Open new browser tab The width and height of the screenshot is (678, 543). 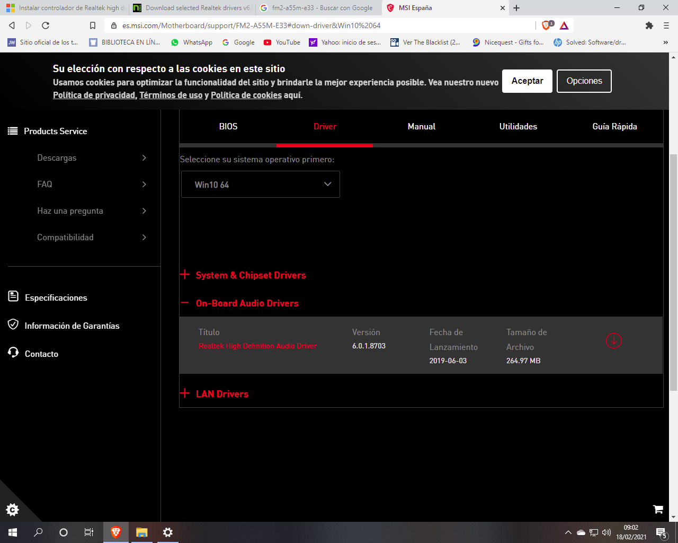click(x=516, y=8)
